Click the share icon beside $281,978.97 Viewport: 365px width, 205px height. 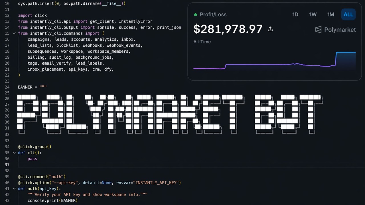(270, 29)
